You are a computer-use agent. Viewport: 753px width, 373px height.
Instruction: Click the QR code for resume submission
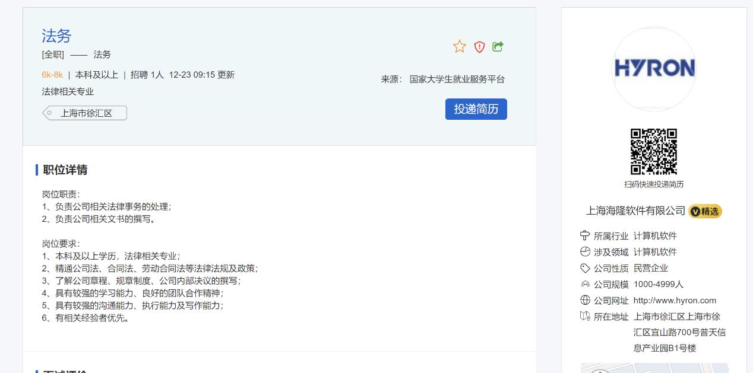click(653, 152)
